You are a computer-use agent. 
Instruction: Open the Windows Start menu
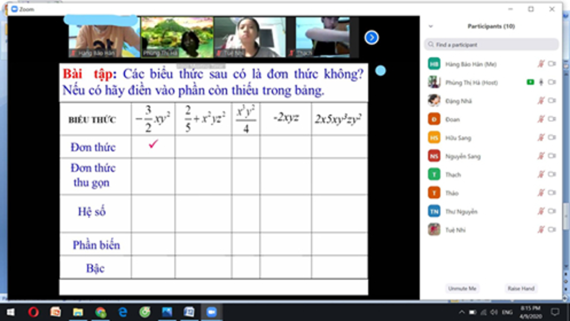11,312
